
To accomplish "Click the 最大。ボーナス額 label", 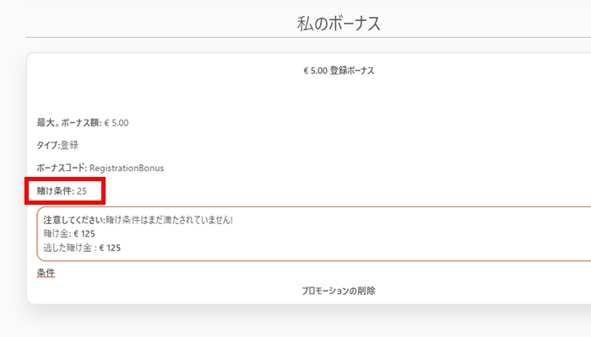I will tap(68, 123).
